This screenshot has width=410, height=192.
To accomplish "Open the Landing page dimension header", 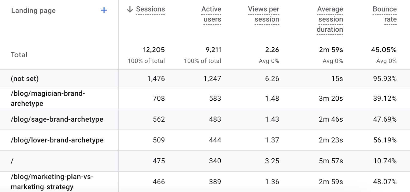I will coord(33,10).
